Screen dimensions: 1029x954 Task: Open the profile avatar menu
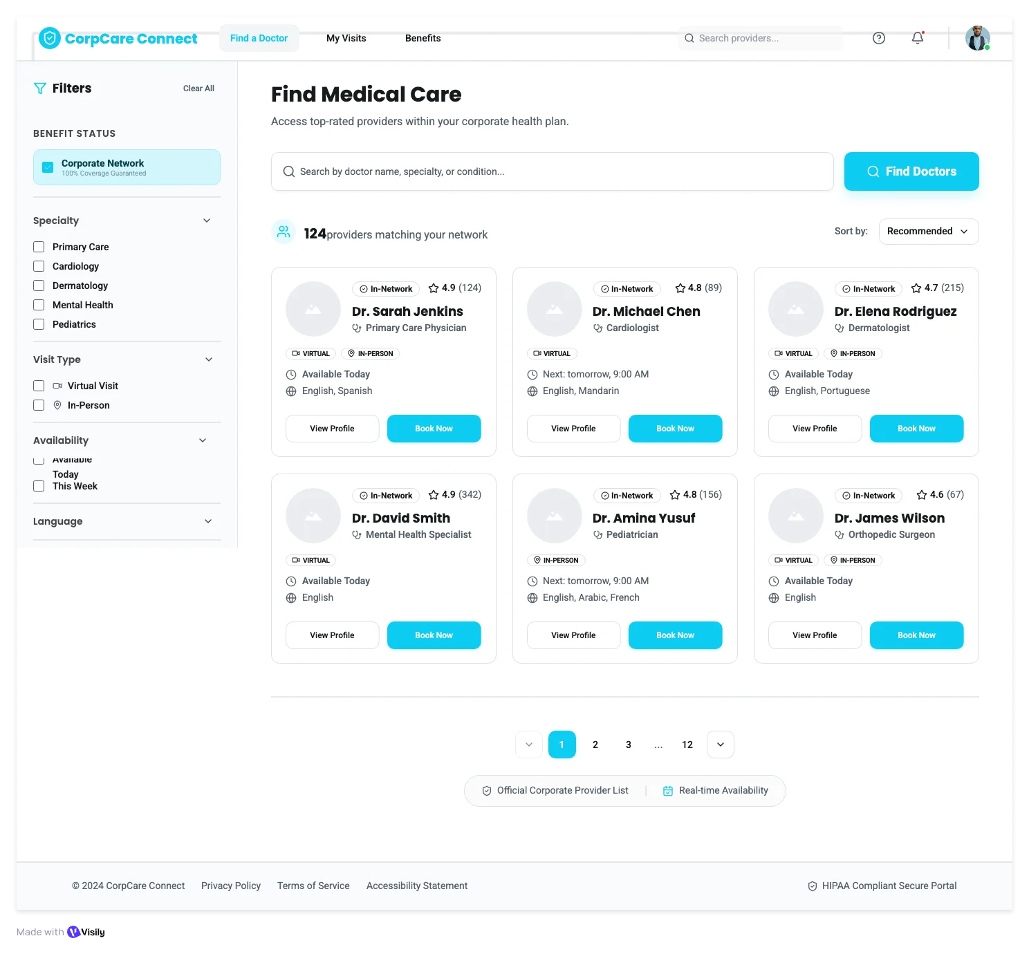977,38
